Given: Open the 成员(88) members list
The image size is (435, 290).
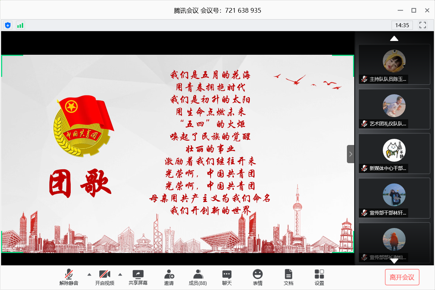Looking at the screenshot, I should pos(198,277).
